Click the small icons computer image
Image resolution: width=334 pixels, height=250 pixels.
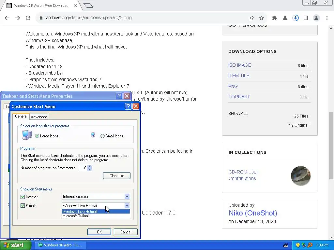(x=93, y=135)
